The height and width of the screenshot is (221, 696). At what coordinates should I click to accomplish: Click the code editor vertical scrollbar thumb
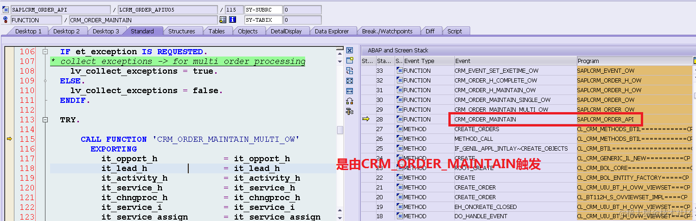[x=340, y=130]
